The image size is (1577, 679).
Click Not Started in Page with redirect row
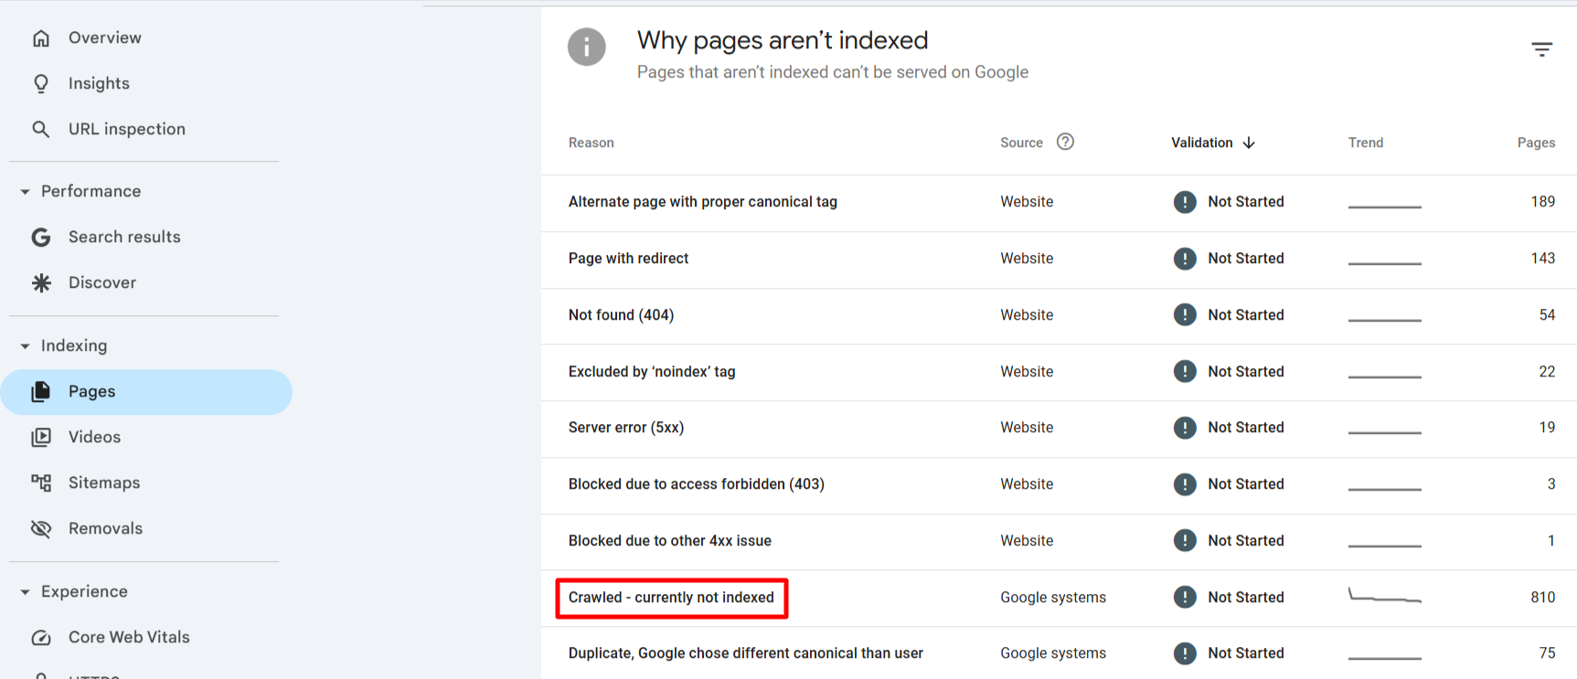1246,259
